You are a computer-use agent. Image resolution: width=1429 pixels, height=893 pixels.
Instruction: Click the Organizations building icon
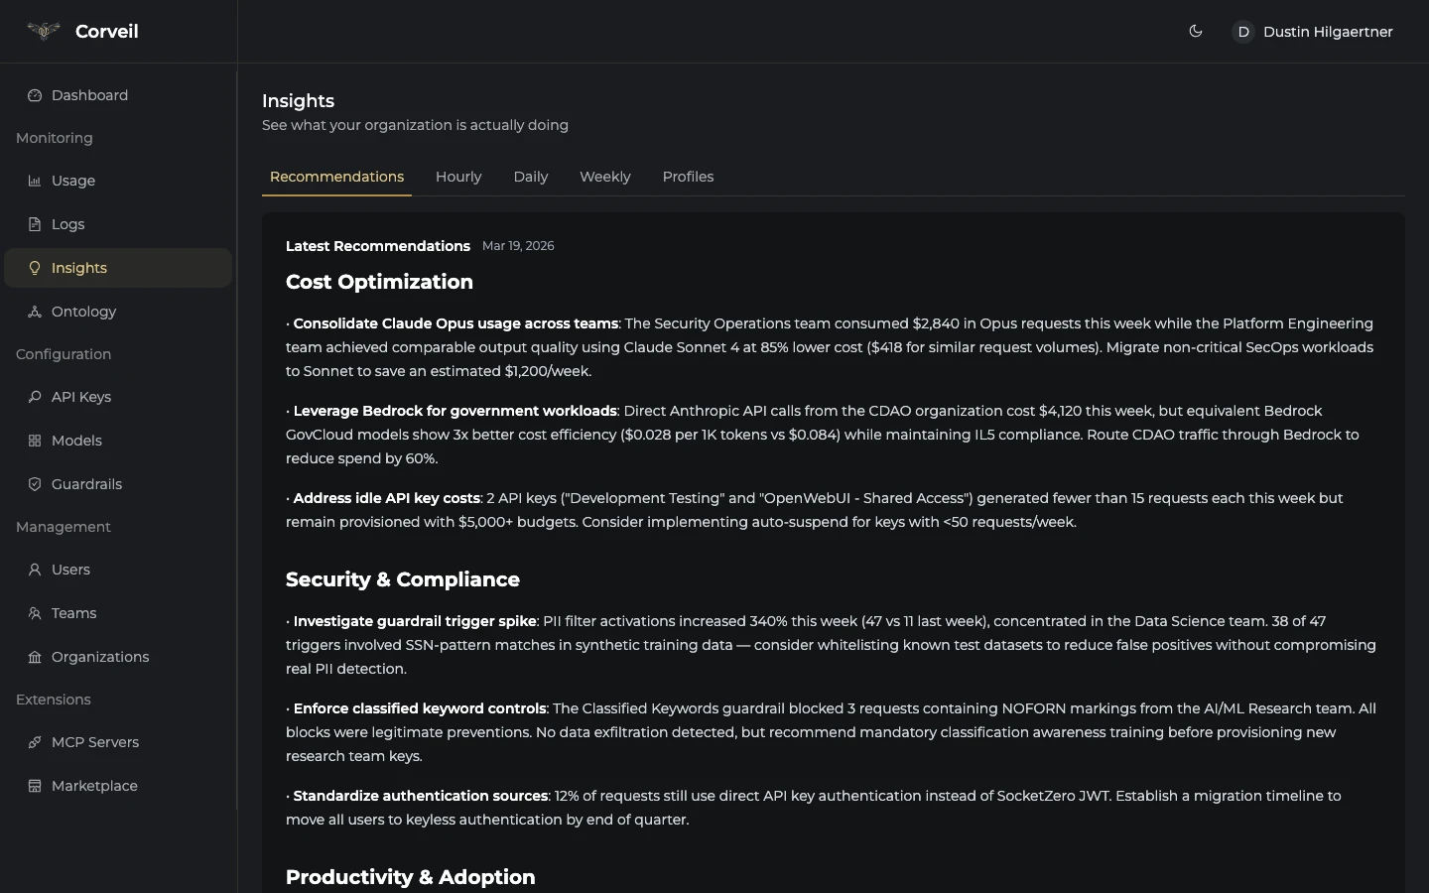[34, 657]
